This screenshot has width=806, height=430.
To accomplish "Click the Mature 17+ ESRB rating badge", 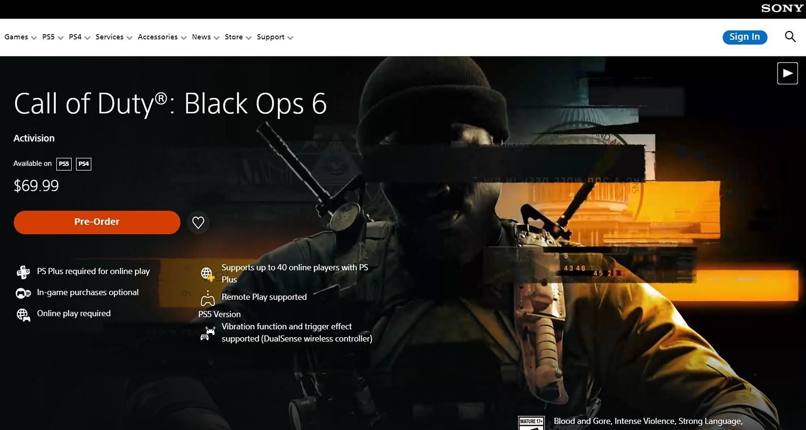I will coord(531,423).
